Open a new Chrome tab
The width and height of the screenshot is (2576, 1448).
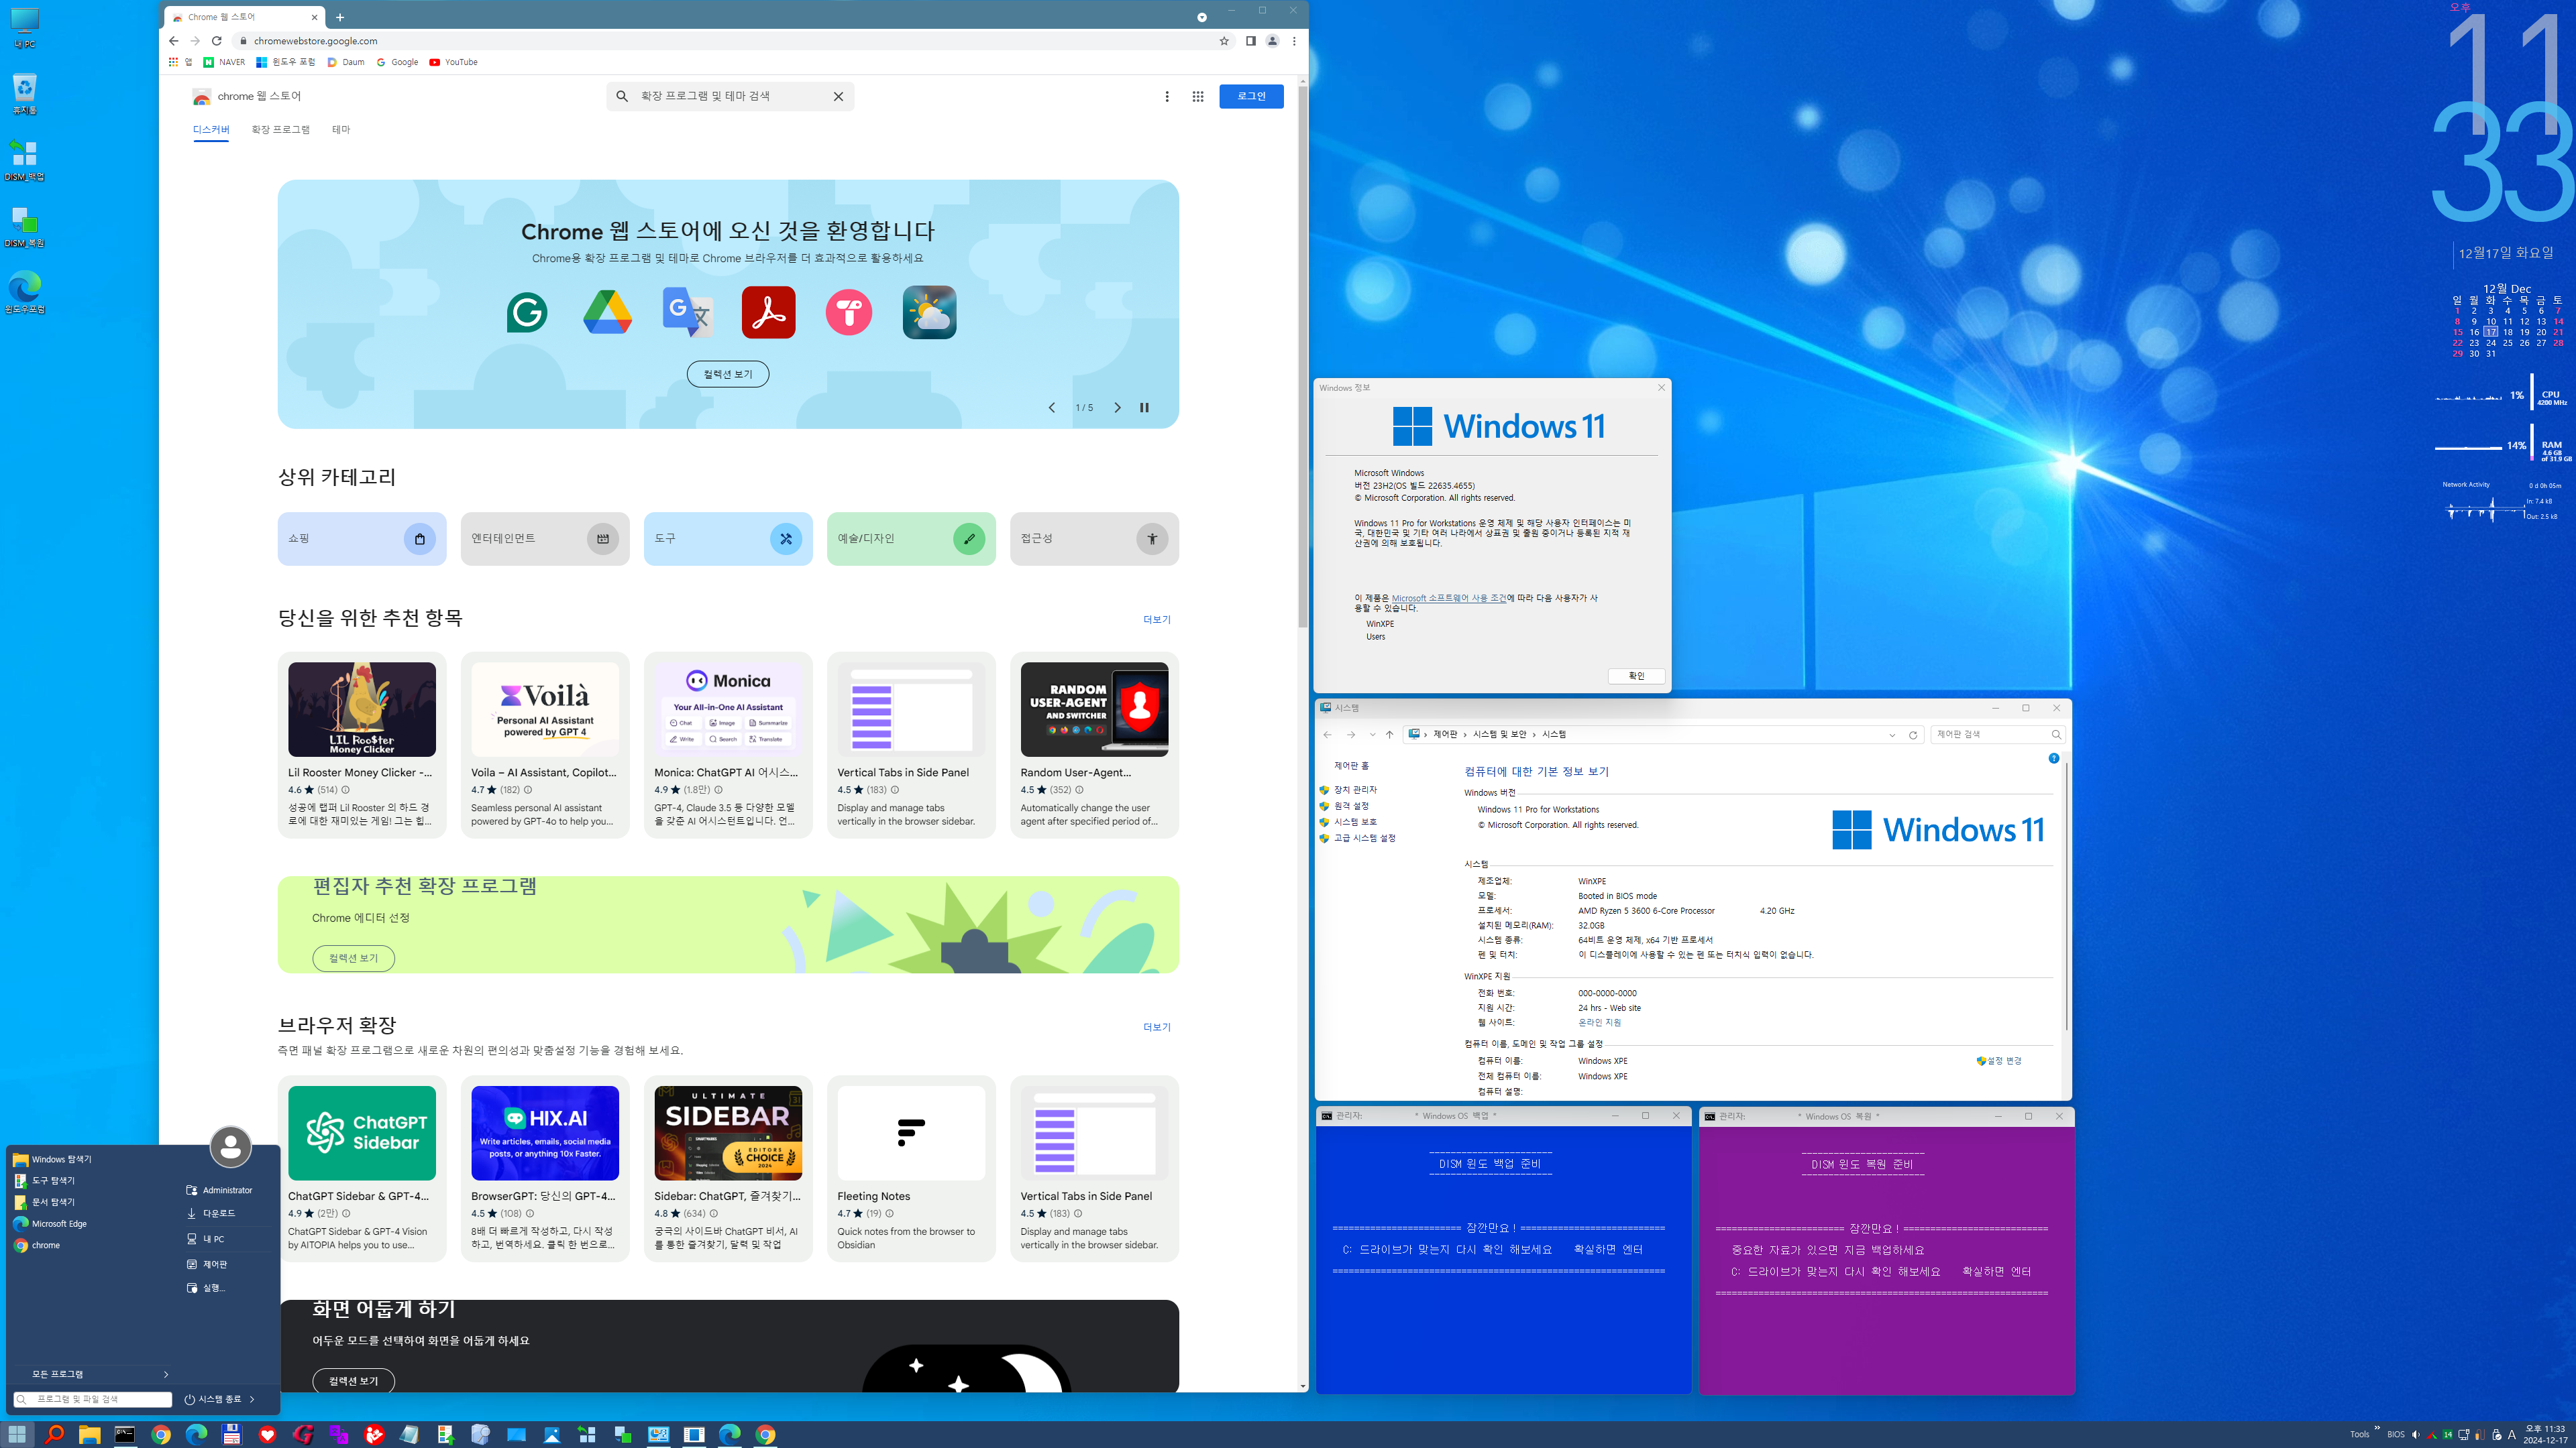click(x=340, y=17)
